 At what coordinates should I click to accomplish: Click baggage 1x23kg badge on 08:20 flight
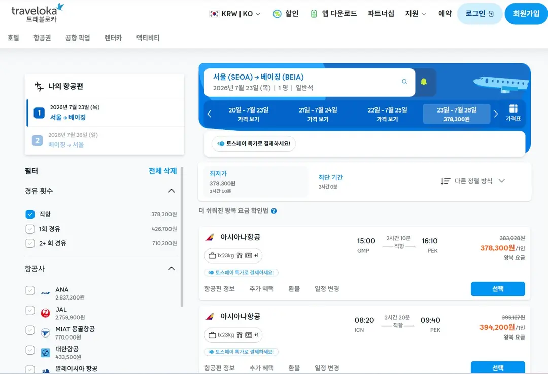(x=233, y=335)
